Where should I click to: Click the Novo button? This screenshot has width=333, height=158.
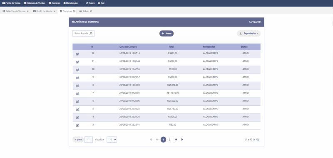click(166, 34)
